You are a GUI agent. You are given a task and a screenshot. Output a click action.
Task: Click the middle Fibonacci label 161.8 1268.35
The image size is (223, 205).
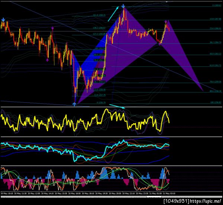coord(99,15)
